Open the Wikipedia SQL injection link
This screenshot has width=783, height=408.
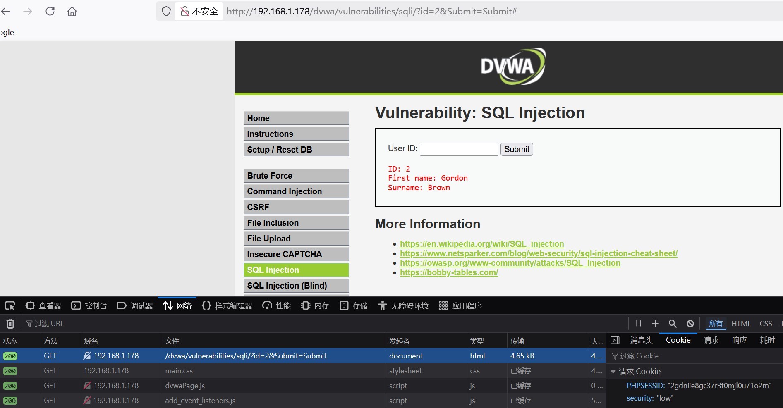482,244
